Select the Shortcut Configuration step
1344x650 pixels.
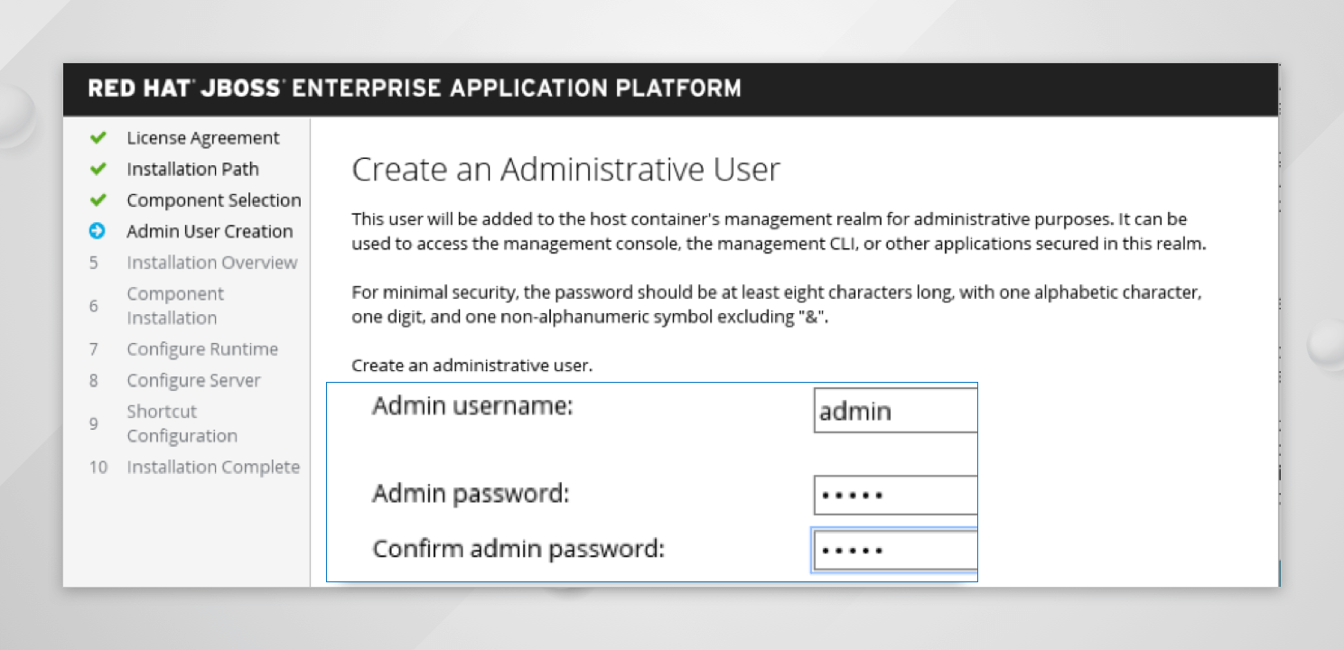click(x=181, y=423)
